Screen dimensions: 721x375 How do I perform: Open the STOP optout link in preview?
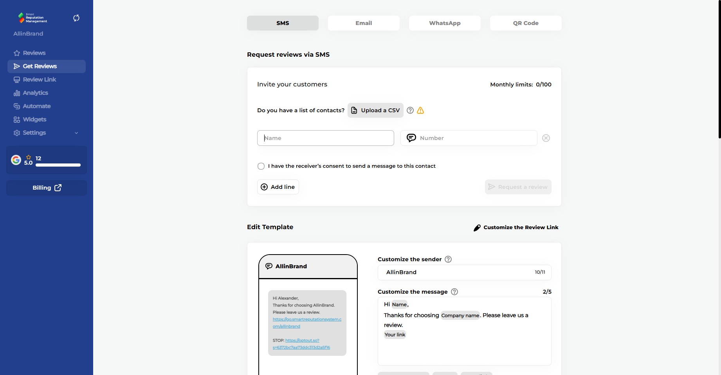(x=302, y=344)
